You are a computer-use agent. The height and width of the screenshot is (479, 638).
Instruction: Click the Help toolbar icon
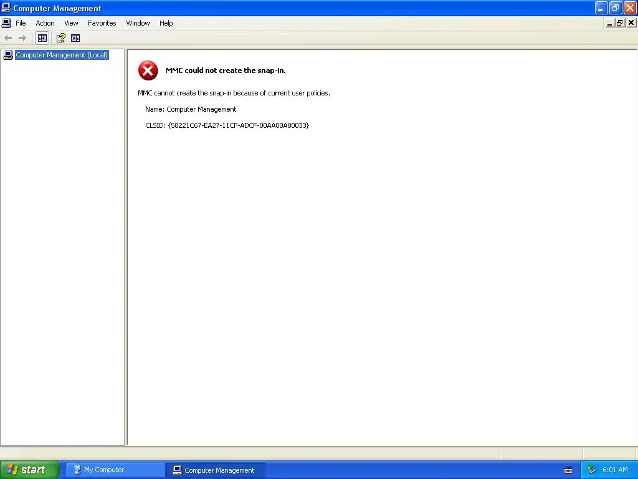coord(60,38)
